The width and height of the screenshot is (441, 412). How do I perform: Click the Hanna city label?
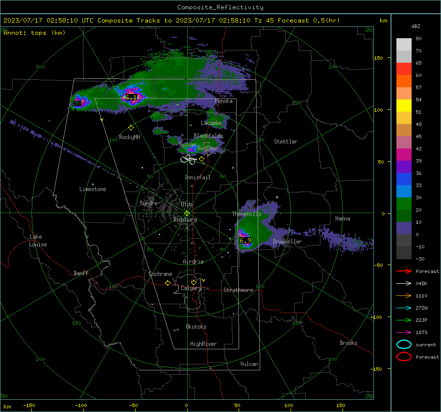(x=343, y=218)
